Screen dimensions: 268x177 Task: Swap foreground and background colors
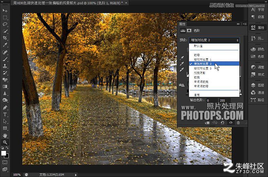[7, 148]
